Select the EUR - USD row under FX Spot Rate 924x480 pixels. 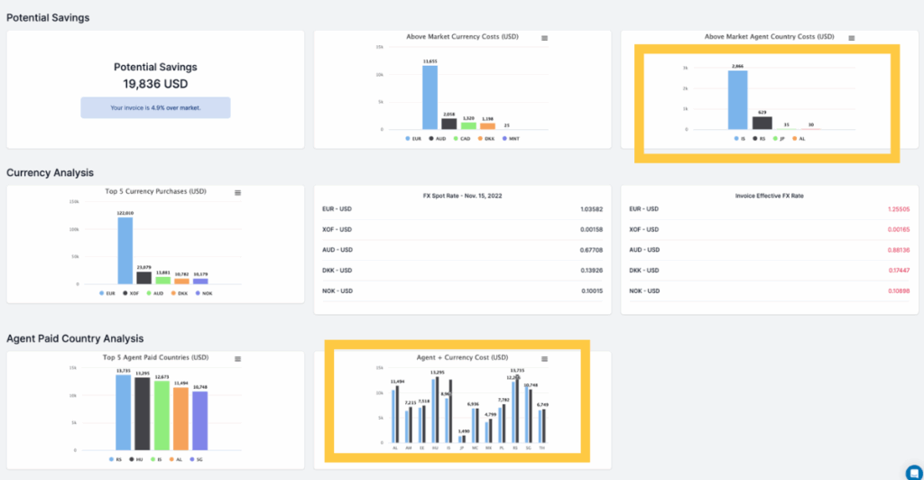click(x=462, y=208)
